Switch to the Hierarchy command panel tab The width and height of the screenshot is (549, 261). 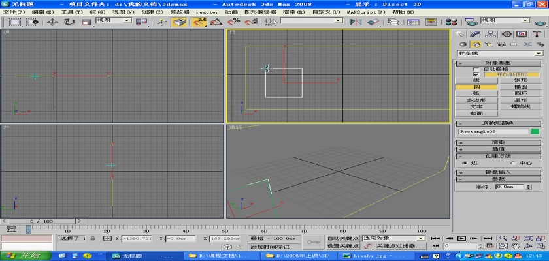pyautogui.click(x=490, y=34)
